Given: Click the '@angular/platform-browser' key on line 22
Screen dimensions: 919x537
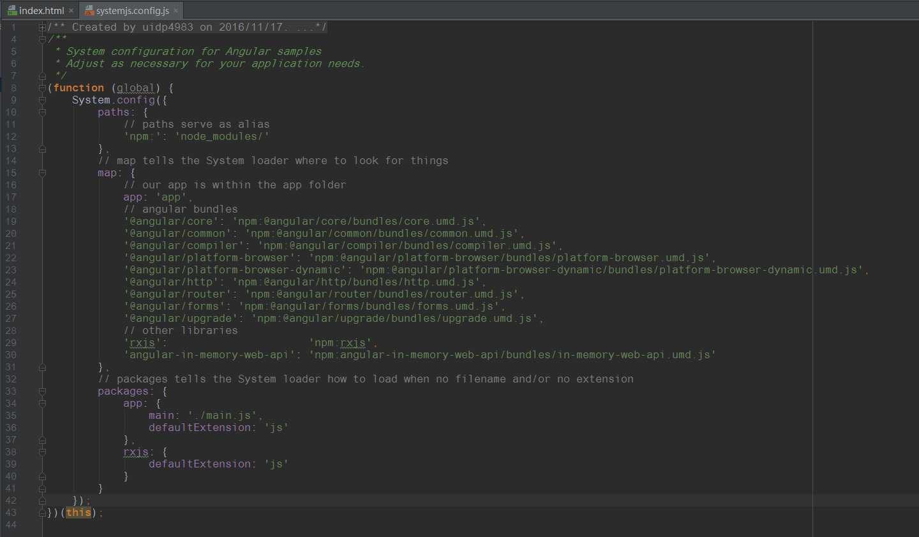Looking at the screenshot, I should [209, 258].
